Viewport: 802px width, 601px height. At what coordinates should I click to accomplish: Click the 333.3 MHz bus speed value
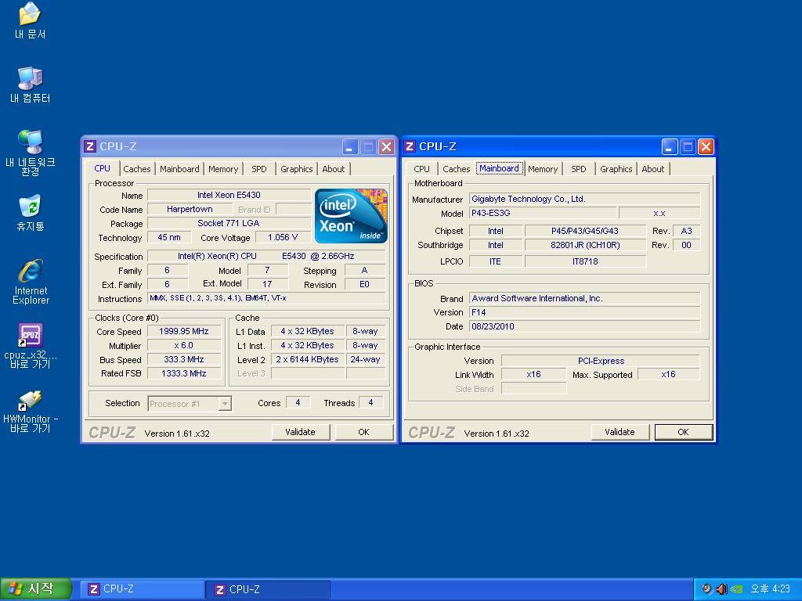click(184, 359)
